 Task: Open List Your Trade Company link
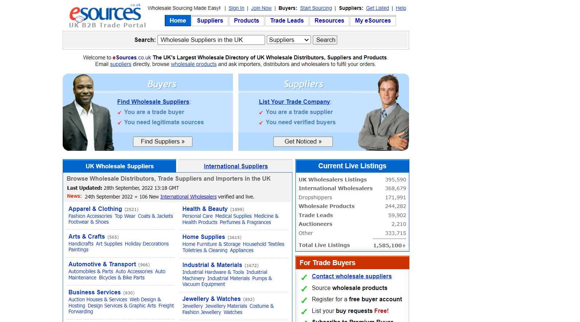(295, 102)
